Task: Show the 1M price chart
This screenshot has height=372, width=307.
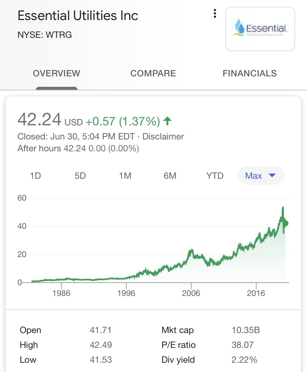Action: coord(125,176)
